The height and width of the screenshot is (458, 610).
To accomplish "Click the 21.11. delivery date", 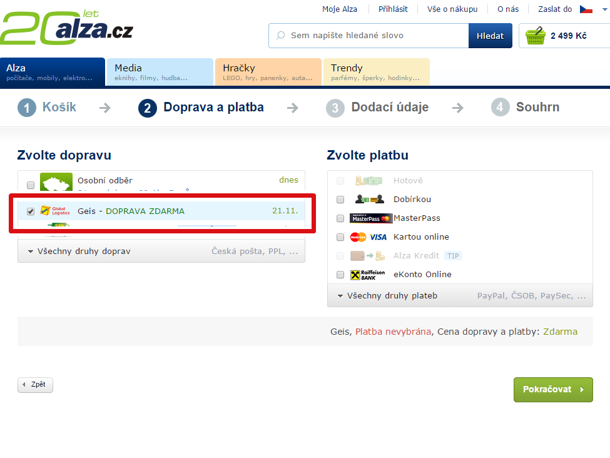I will pyautogui.click(x=285, y=210).
